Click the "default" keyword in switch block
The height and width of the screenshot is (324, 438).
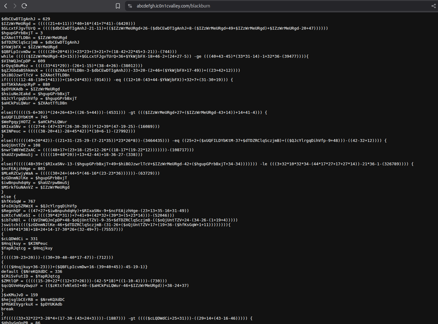[10, 272]
